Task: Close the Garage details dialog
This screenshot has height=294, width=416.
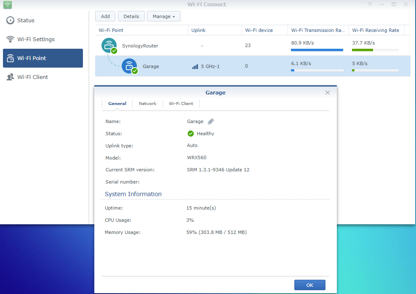Action: click(328, 93)
